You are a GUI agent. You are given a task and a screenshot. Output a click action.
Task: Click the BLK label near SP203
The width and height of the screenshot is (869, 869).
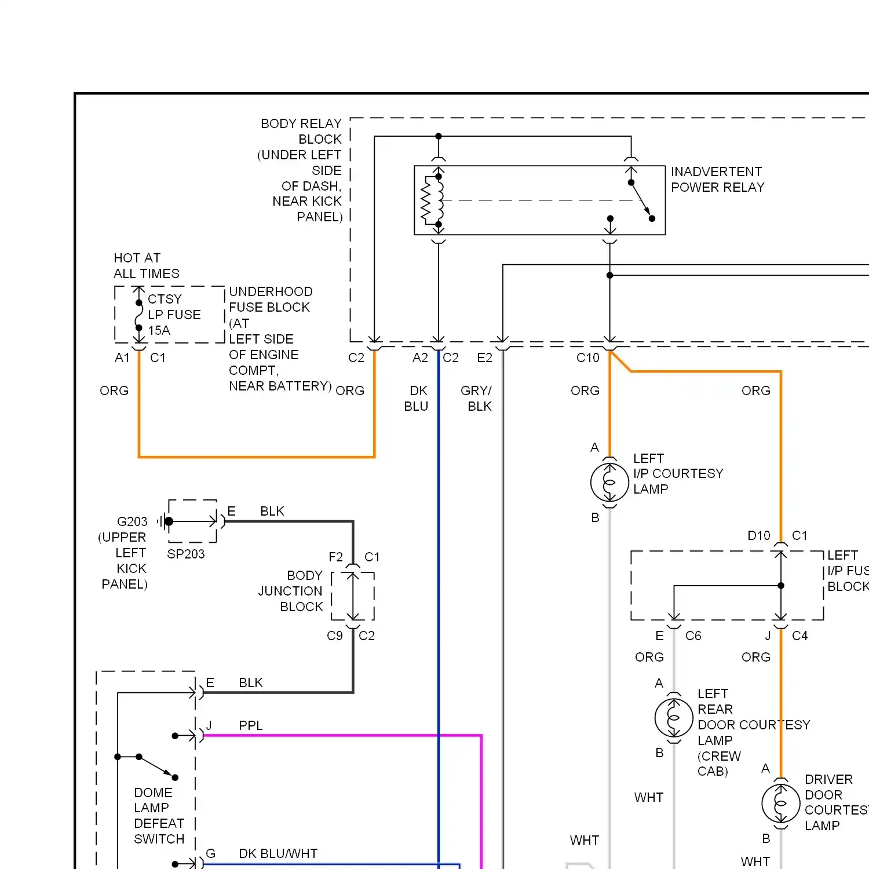272,511
